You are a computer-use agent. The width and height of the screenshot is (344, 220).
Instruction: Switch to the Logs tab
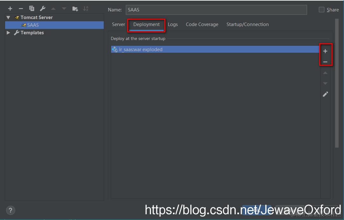point(173,24)
